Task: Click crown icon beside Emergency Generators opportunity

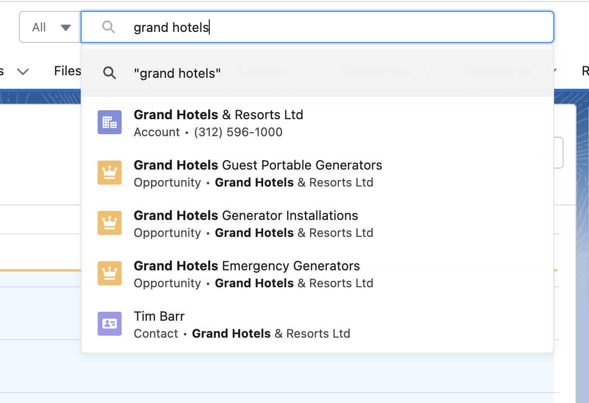Action: [x=109, y=273]
